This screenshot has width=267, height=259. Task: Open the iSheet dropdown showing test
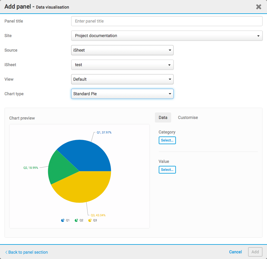[122, 65]
